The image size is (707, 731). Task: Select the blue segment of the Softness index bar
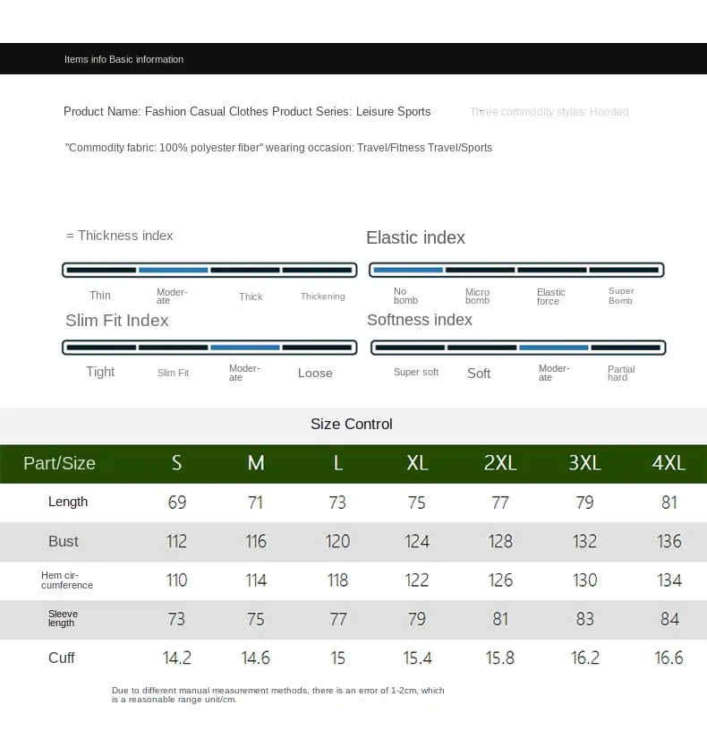tap(554, 348)
